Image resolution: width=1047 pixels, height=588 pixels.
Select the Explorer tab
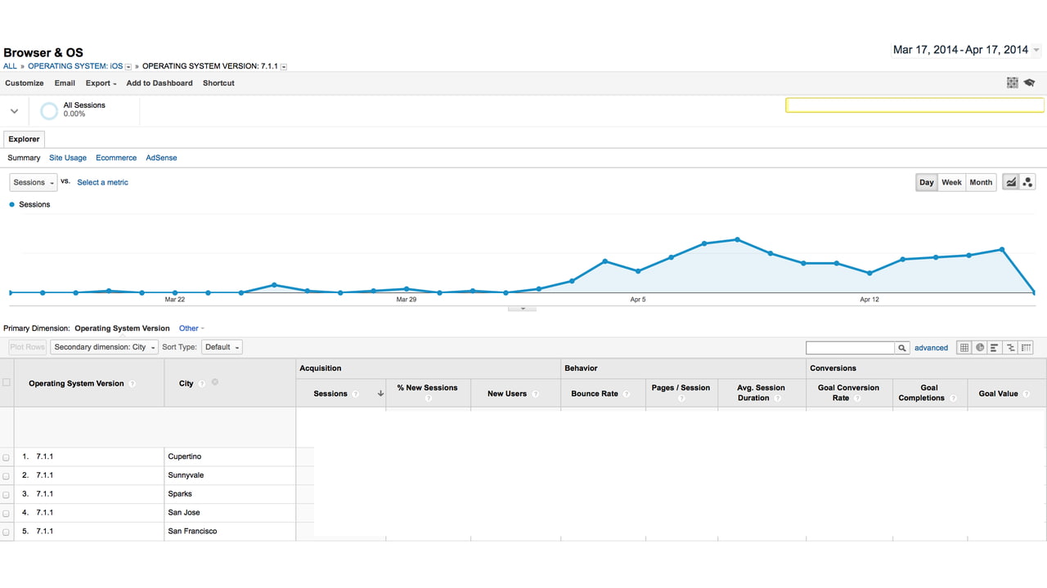point(24,139)
